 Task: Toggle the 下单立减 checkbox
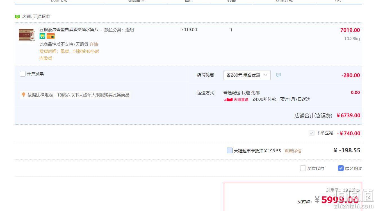pyautogui.click(x=312, y=133)
